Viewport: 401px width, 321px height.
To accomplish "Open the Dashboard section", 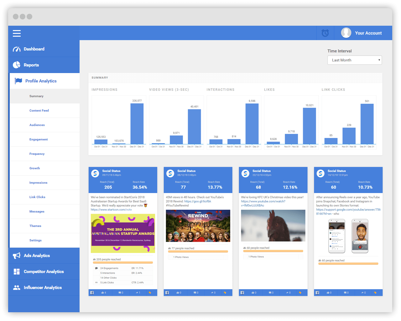I will 44,49.
